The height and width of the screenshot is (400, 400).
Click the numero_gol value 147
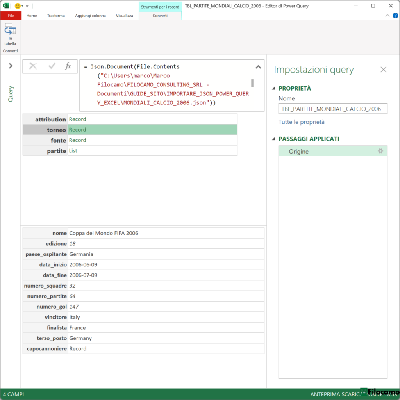point(74,306)
